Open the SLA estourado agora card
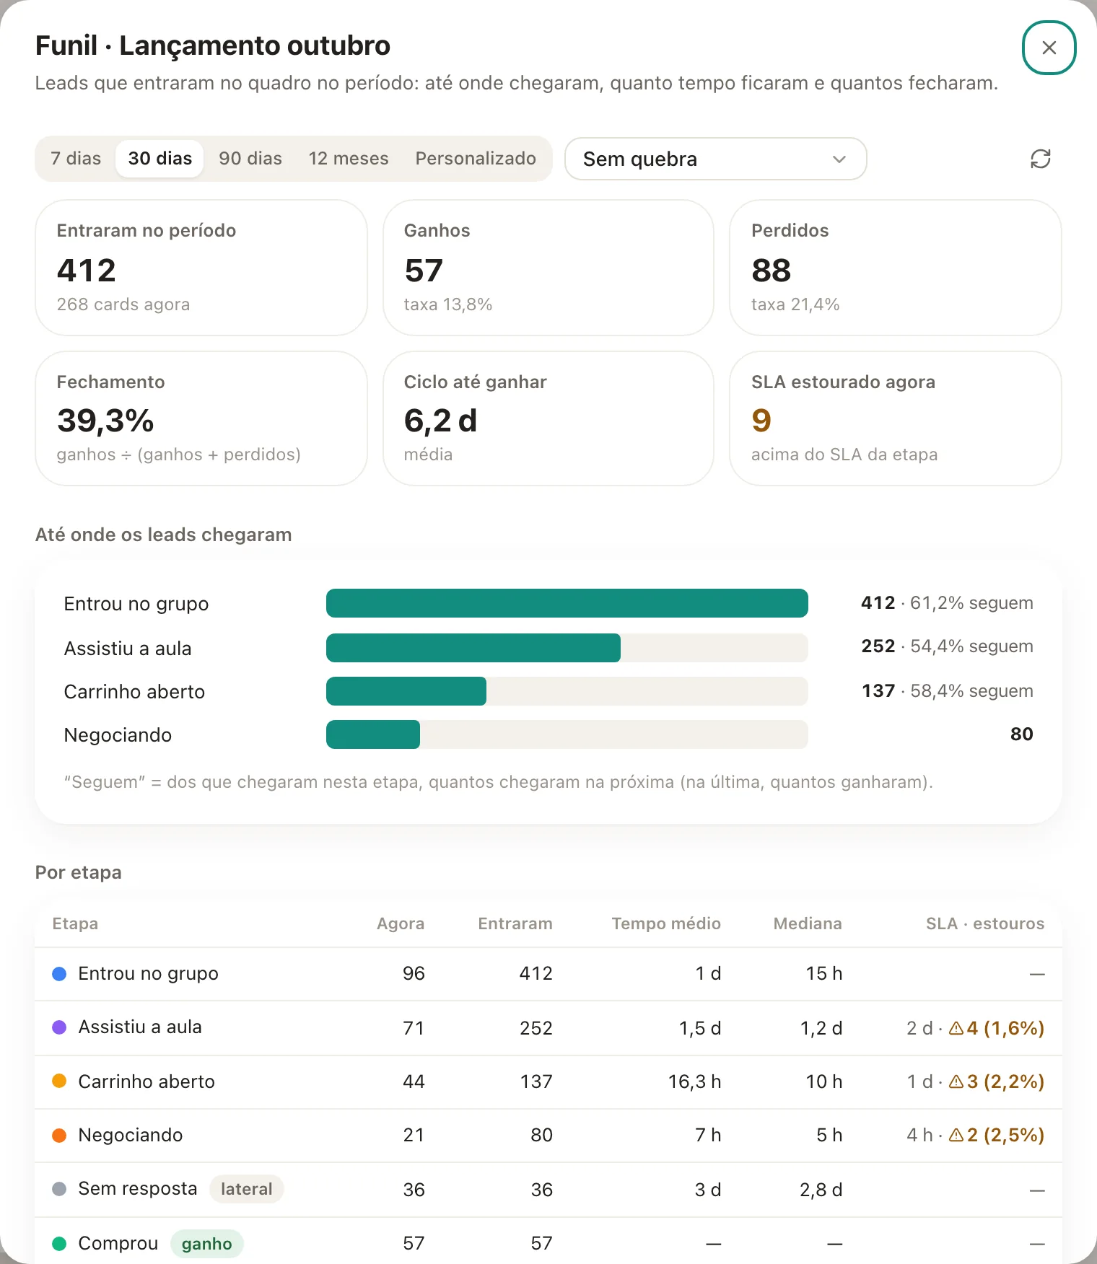Image resolution: width=1097 pixels, height=1264 pixels. 896,418
